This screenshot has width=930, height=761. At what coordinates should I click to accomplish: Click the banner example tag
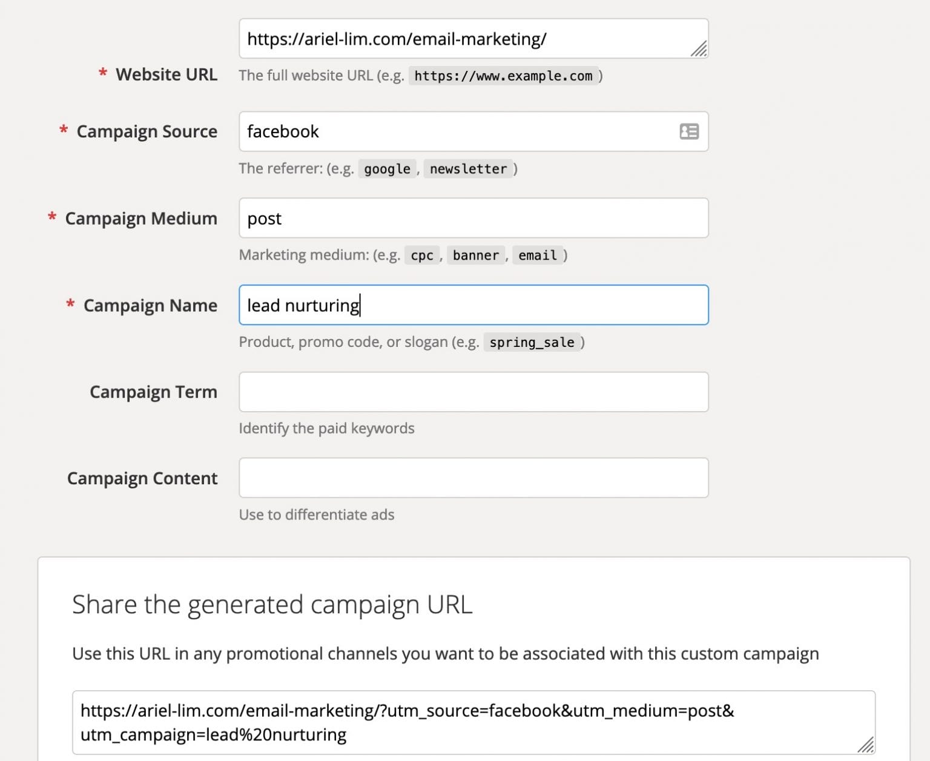(475, 255)
